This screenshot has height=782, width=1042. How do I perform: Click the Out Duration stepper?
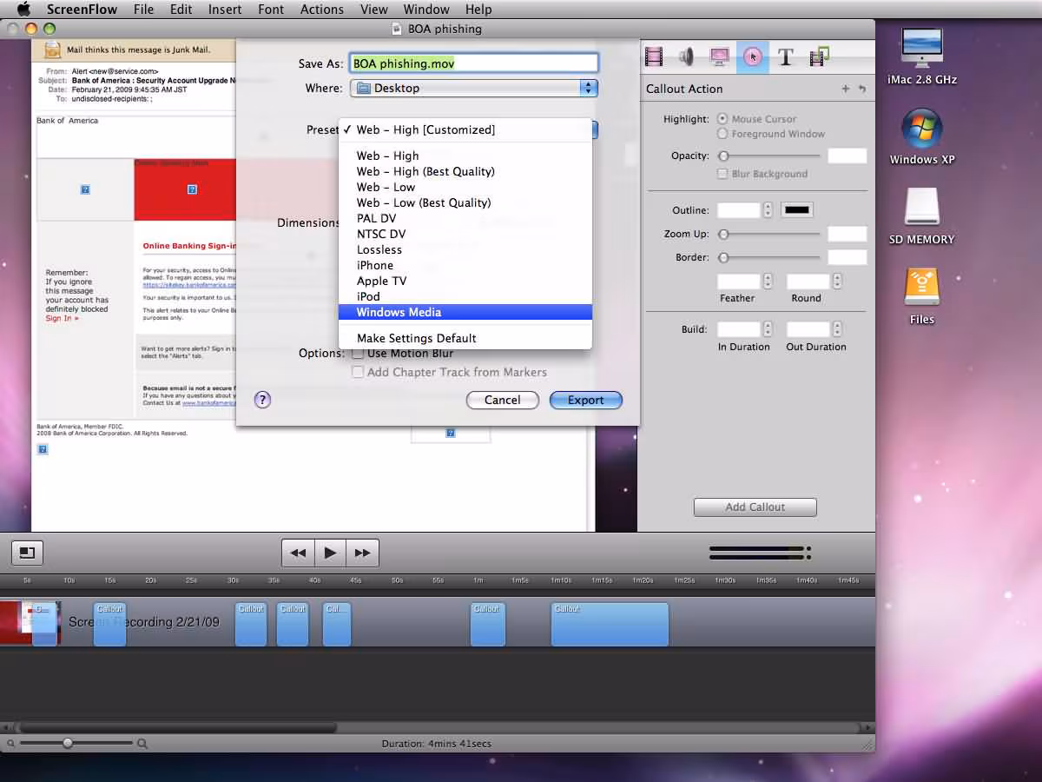coord(837,329)
